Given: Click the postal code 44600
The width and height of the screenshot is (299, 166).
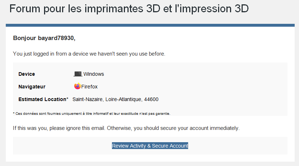Looking at the screenshot, I should (151, 100).
